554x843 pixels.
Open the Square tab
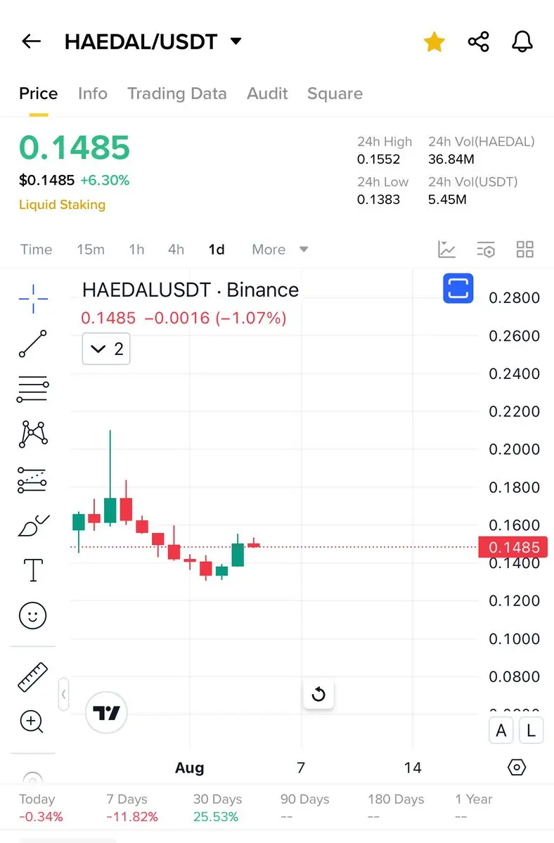[x=335, y=94]
